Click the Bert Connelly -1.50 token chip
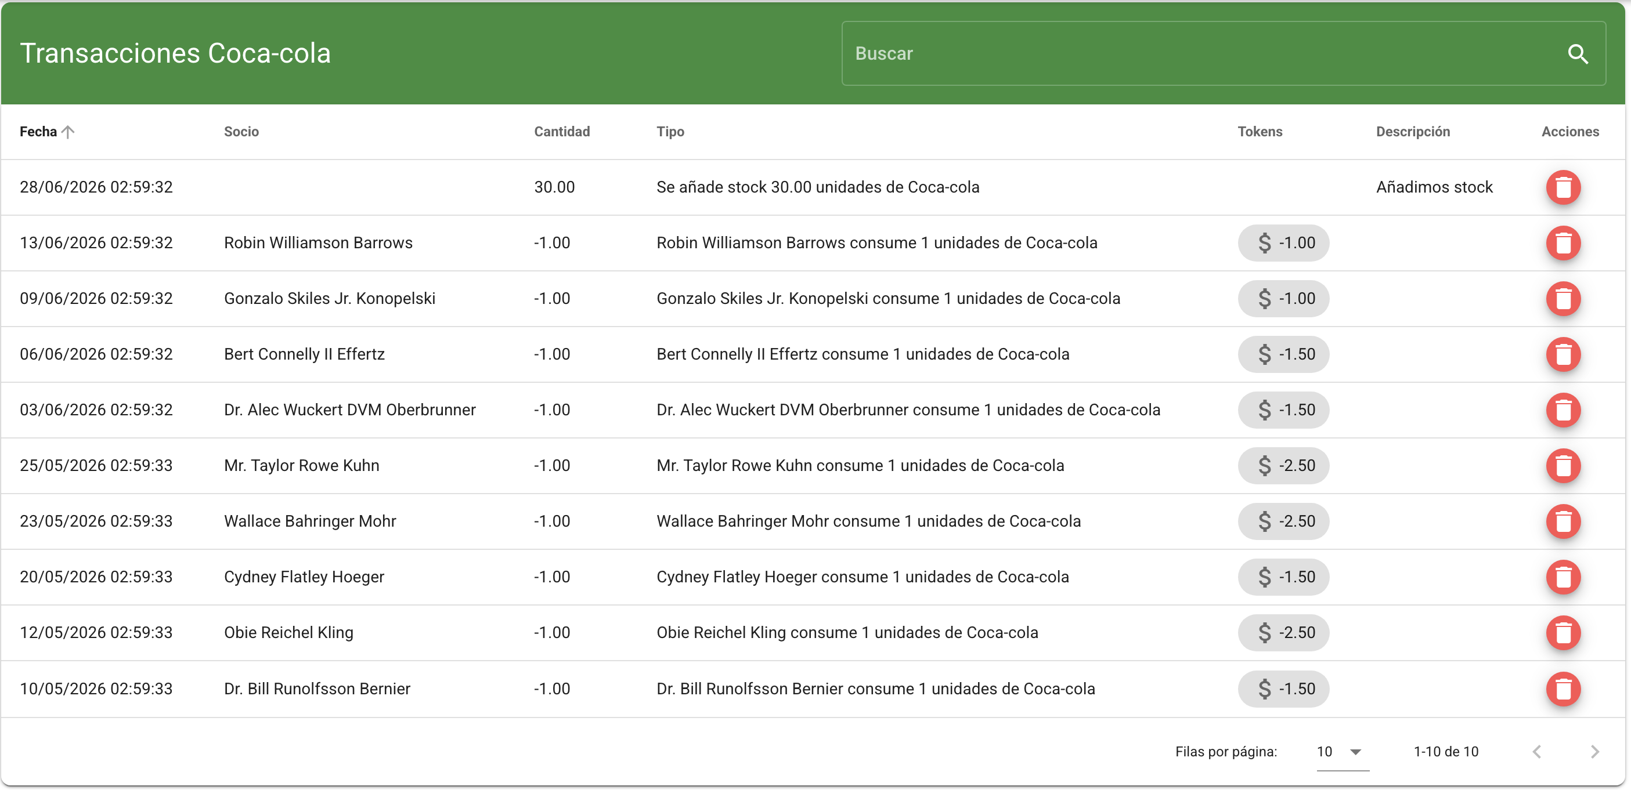The width and height of the screenshot is (1631, 790). click(x=1283, y=354)
